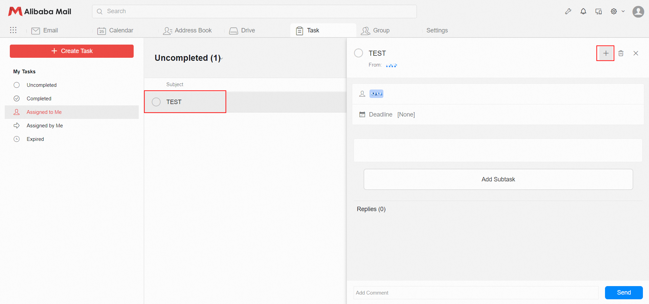The image size is (649, 304).
Task: Click the wrench tool icon in header
Action: coord(568,11)
